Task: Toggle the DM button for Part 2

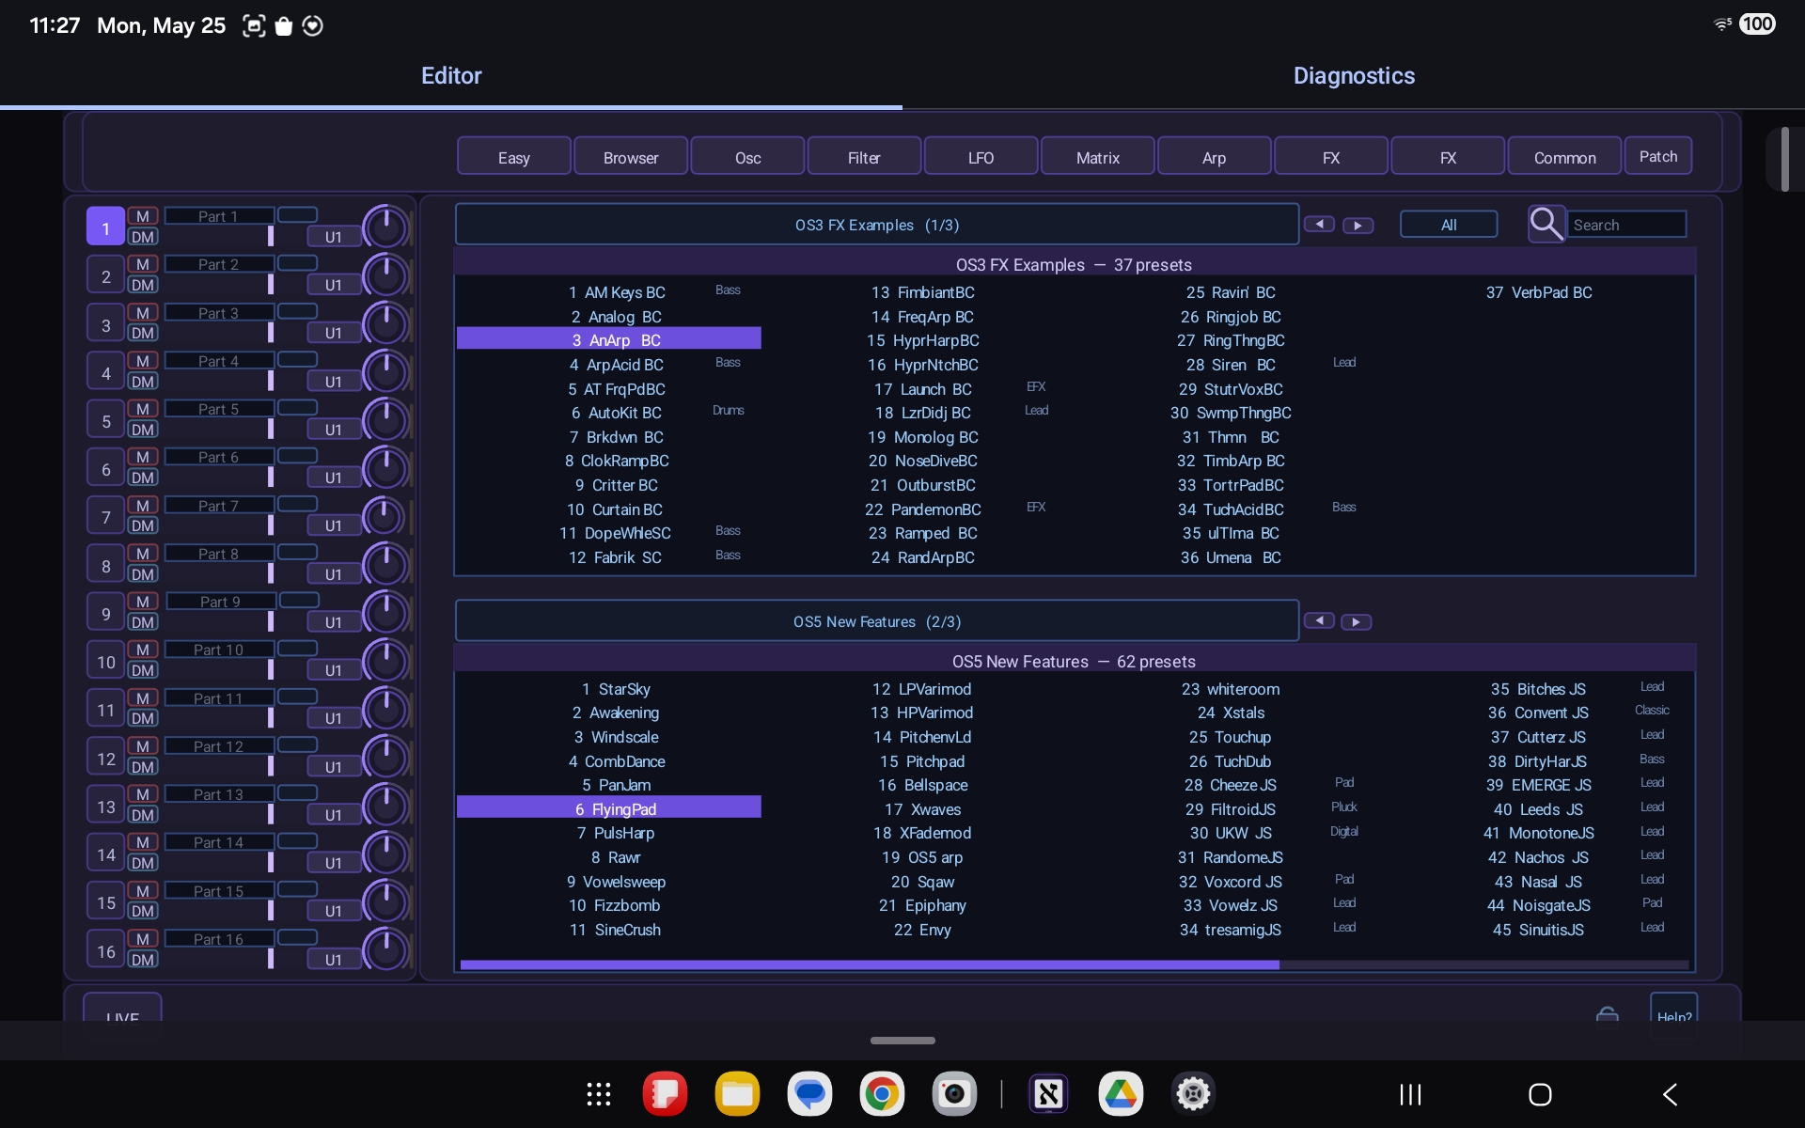Action: click(143, 285)
